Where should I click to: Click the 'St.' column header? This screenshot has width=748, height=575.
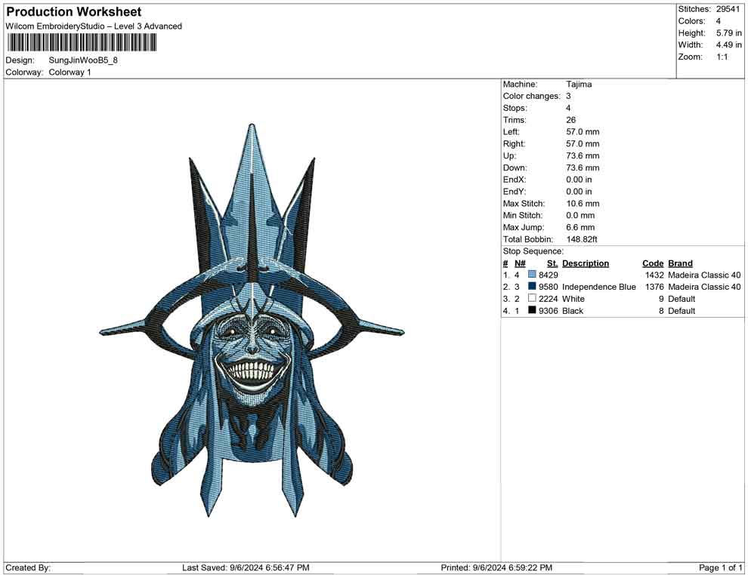click(552, 263)
